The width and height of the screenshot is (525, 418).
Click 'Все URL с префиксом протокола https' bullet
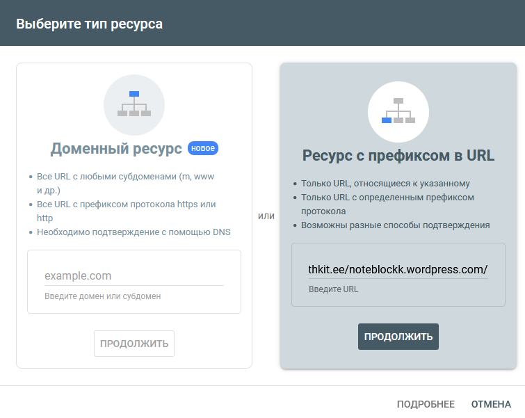126,211
